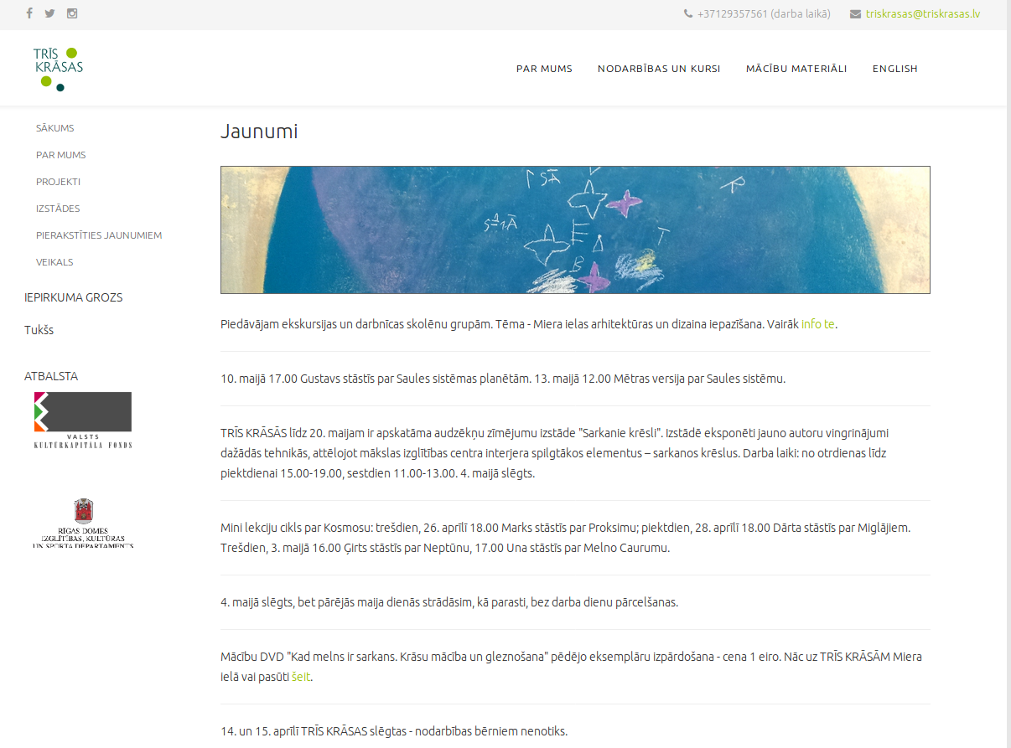This screenshot has height=748, width=1011.
Task: Open the Twitter social icon
Action: coord(50,13)
